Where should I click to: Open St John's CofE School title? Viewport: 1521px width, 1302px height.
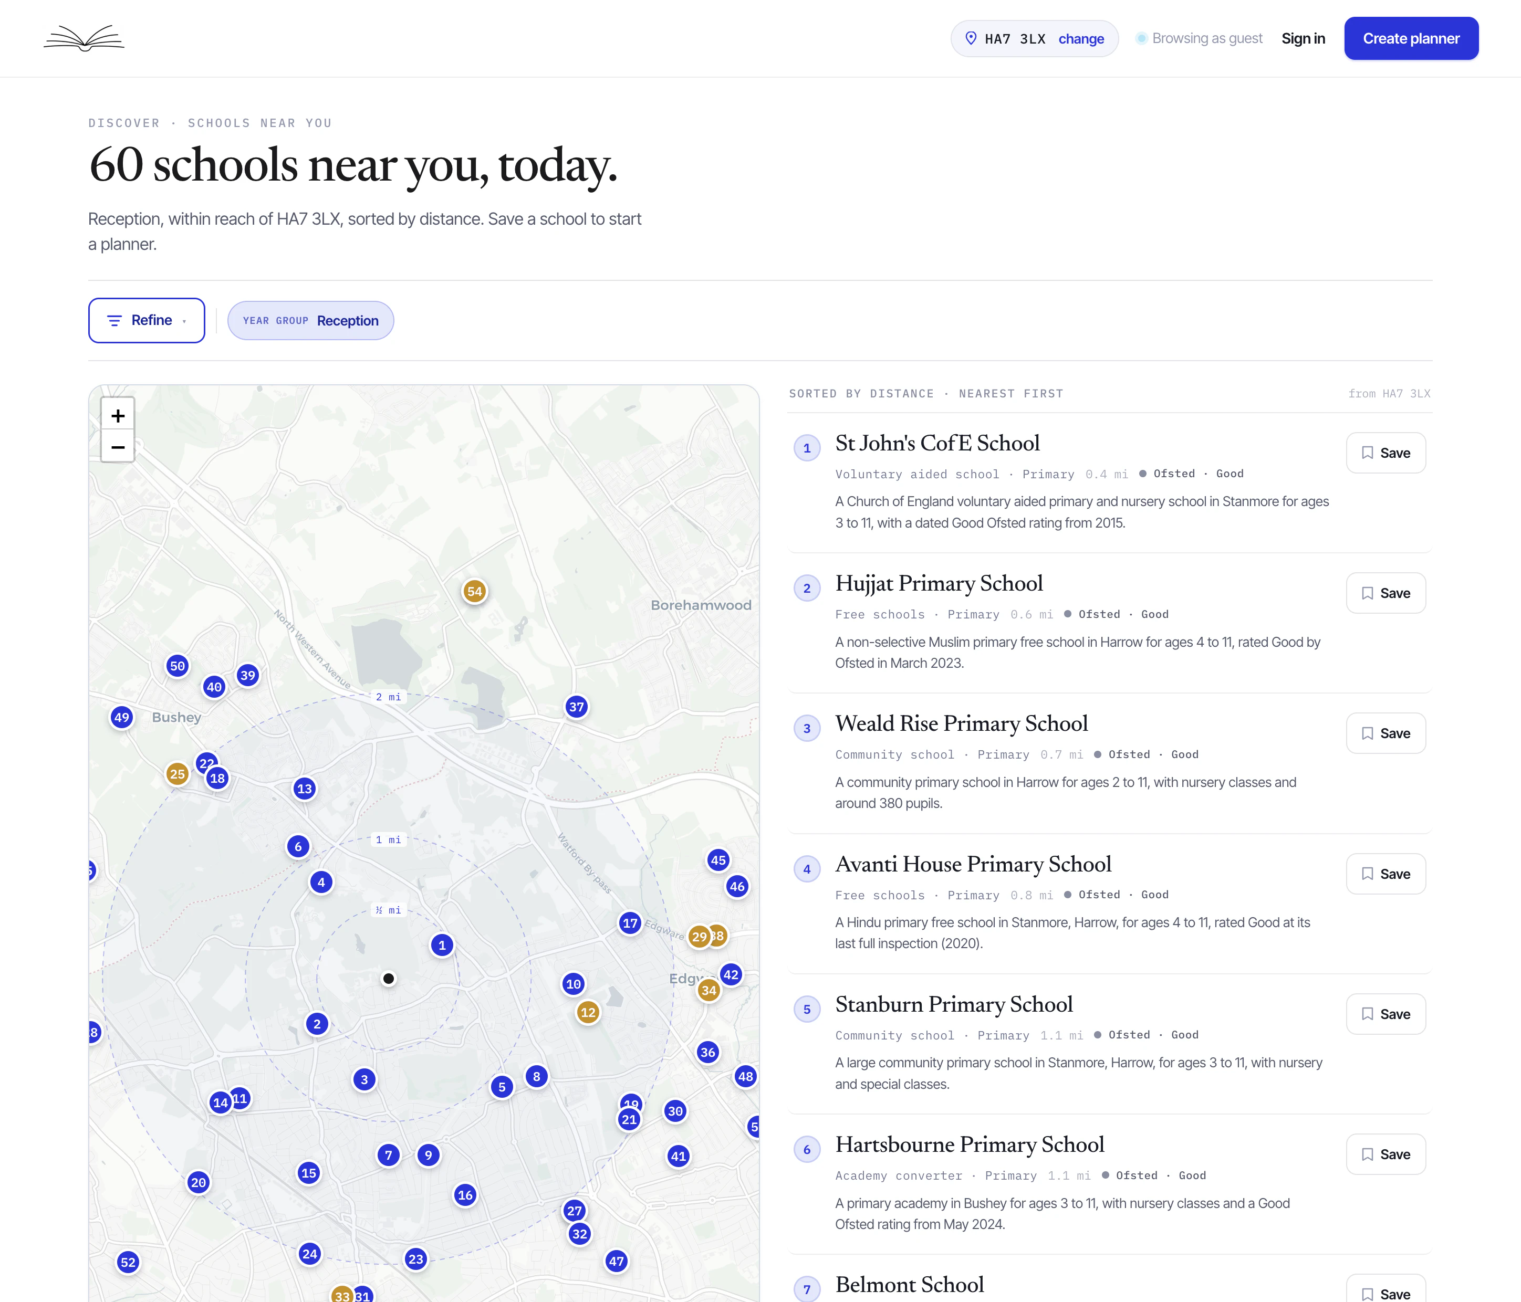(937, 443)
